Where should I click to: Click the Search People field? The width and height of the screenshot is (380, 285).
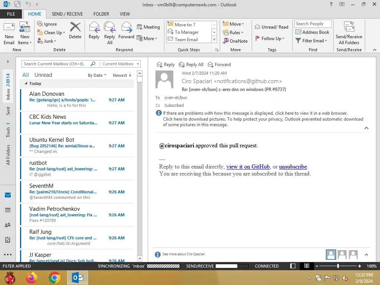[x=312, y=24]
